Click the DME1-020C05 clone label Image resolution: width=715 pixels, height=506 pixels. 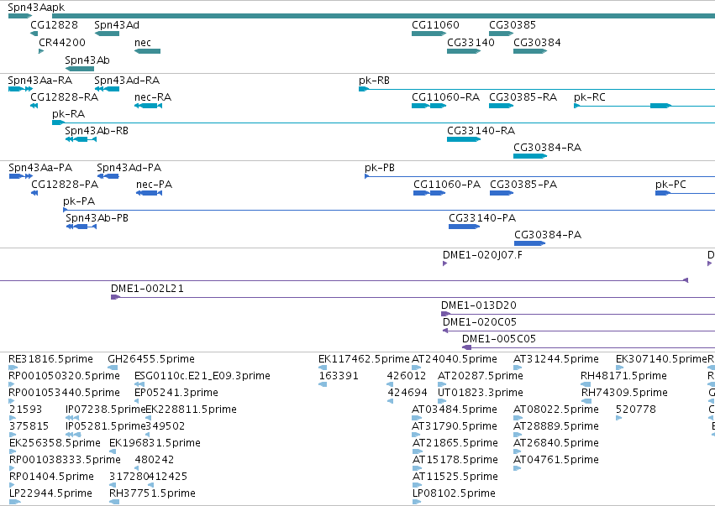(x=480, y=323)
